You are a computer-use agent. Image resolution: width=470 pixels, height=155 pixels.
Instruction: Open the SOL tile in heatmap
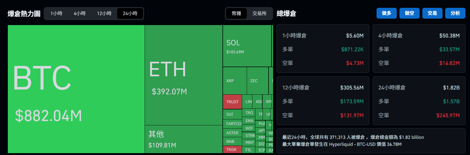click(x=247, y=46)
